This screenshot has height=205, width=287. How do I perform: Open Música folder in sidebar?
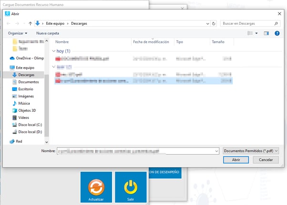[x=24, y=103]
